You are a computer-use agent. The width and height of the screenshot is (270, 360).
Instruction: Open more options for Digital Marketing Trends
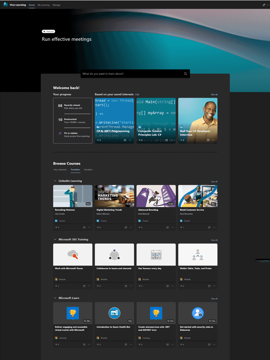(131, 227)
